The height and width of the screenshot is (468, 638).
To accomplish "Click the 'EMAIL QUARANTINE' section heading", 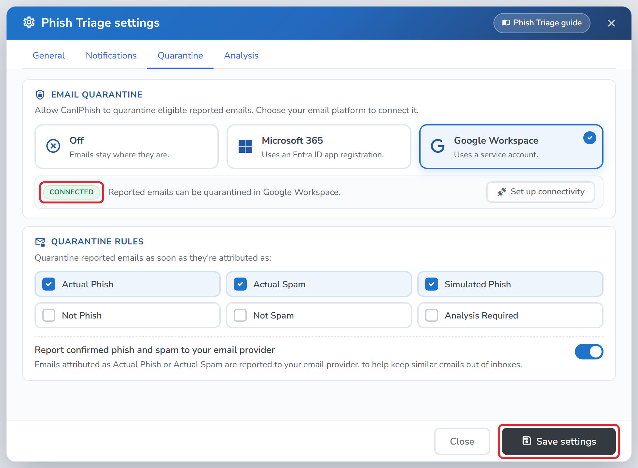I will (97, 95).
